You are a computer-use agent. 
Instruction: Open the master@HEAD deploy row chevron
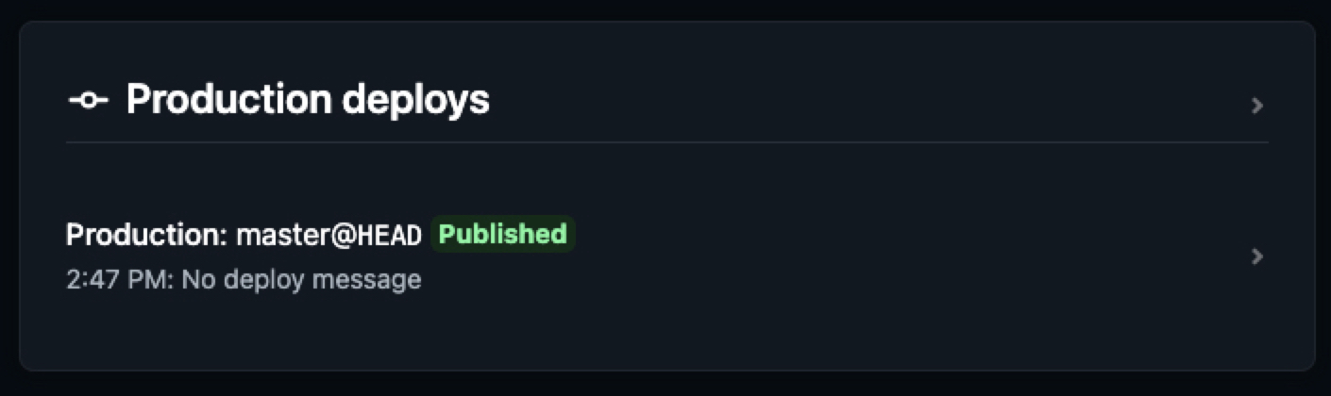1256,256
